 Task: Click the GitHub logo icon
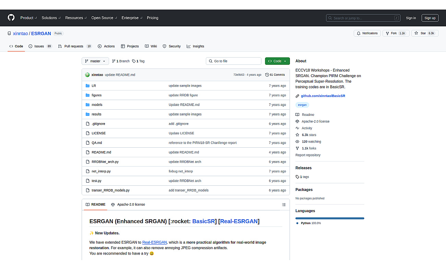[11, 18]
